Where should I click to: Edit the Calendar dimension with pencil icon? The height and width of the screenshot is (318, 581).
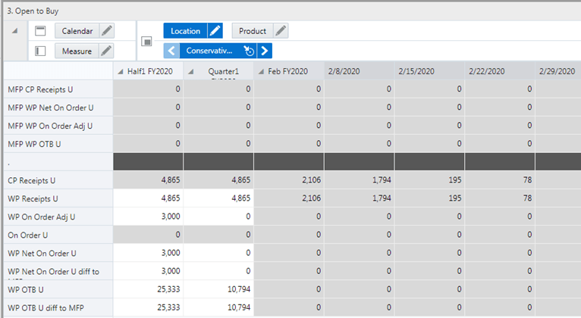[x=107, y=31]
